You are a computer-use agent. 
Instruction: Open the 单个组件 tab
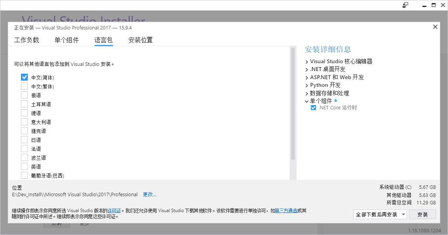[66, 40]
